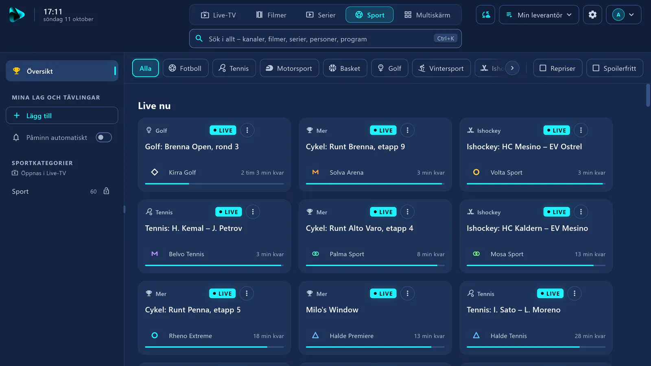Viewport: 651px width, 366px height.
Task: Open the settings gear icon
Action: [592, 15]
